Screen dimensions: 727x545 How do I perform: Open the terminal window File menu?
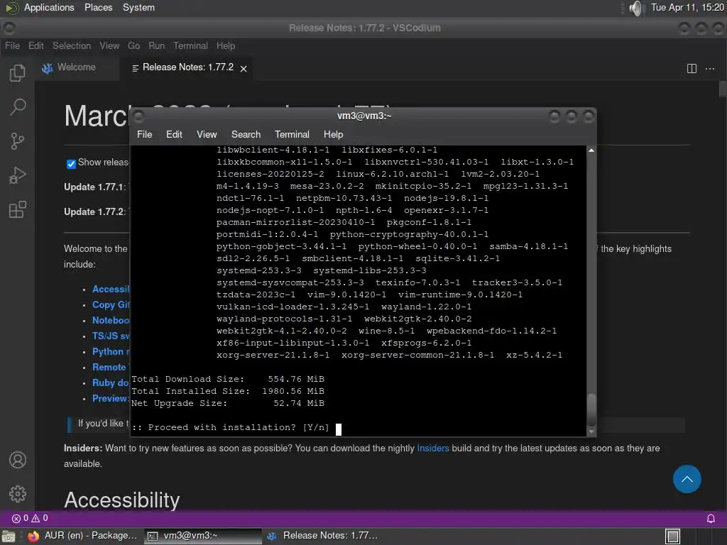pyautogui.click(x=144, y=134)
